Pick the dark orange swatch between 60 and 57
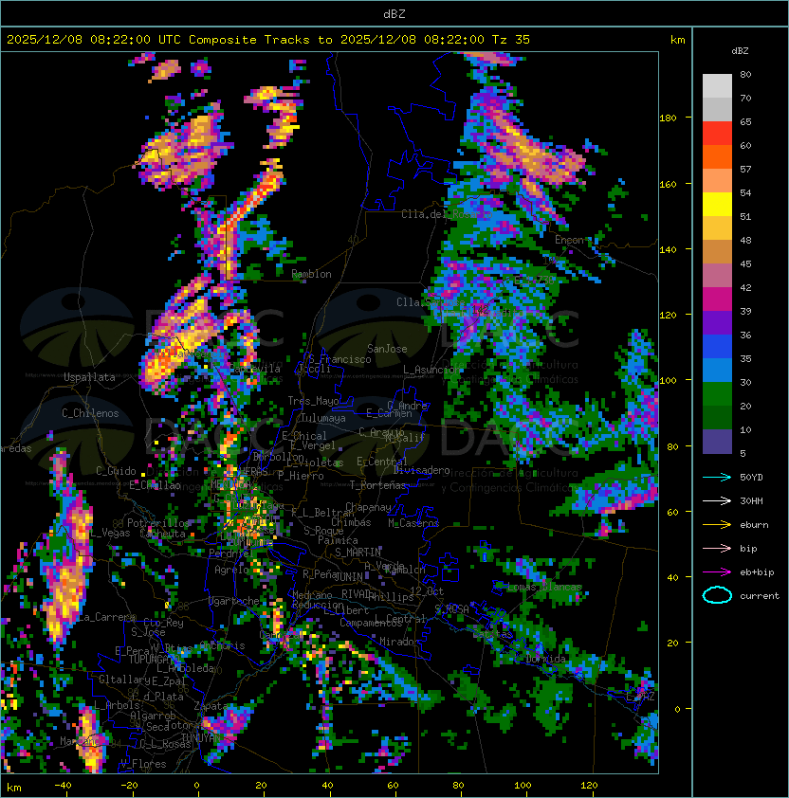 click(x=717, y=156)
